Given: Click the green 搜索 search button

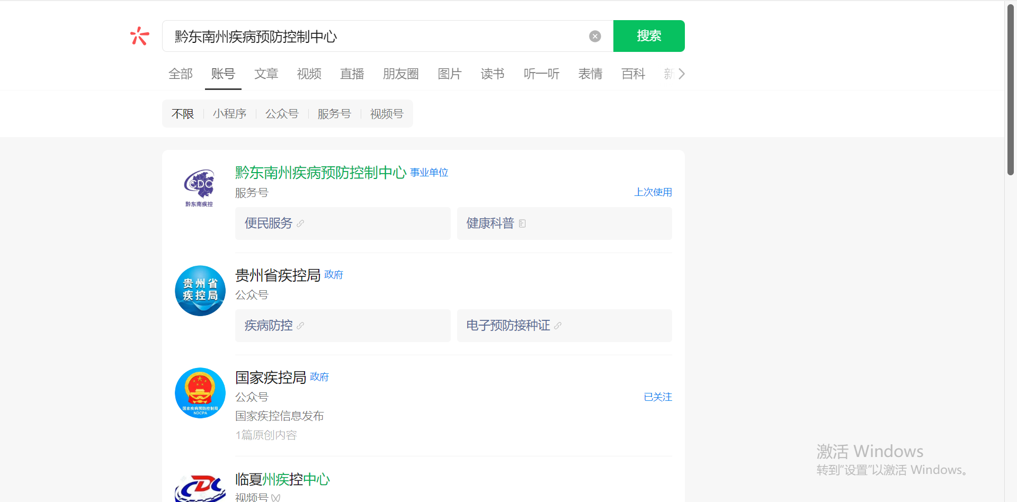Looking at the screenshot, I should point(649,36).
